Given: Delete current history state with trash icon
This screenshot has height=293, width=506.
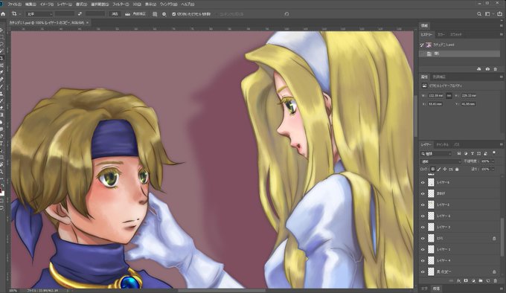Looking at the screenshot, I should 496,69.
